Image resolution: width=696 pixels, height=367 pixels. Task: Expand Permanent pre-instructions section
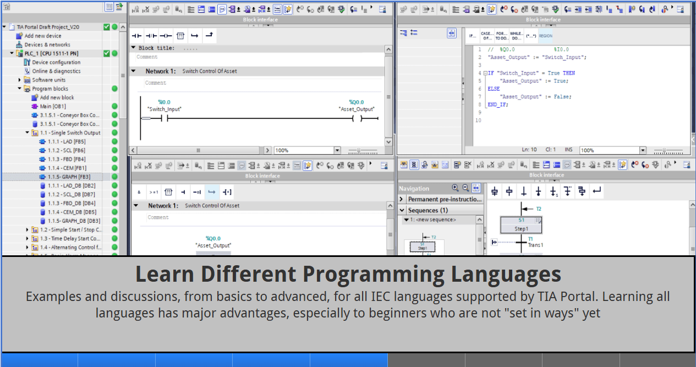point(402,199)
